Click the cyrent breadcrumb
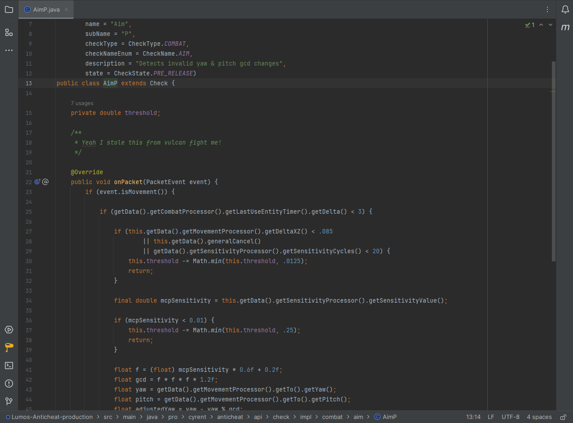 tap(197, 417)
